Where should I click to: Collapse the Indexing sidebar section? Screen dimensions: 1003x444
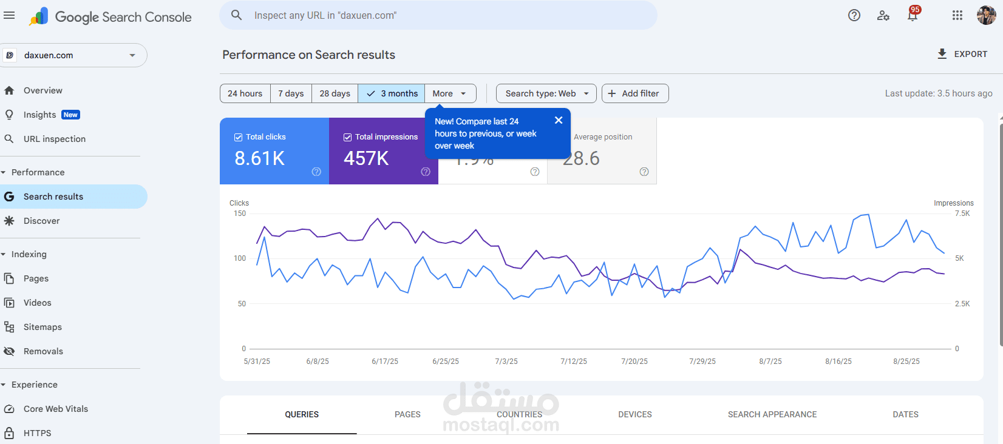point(24,254)
